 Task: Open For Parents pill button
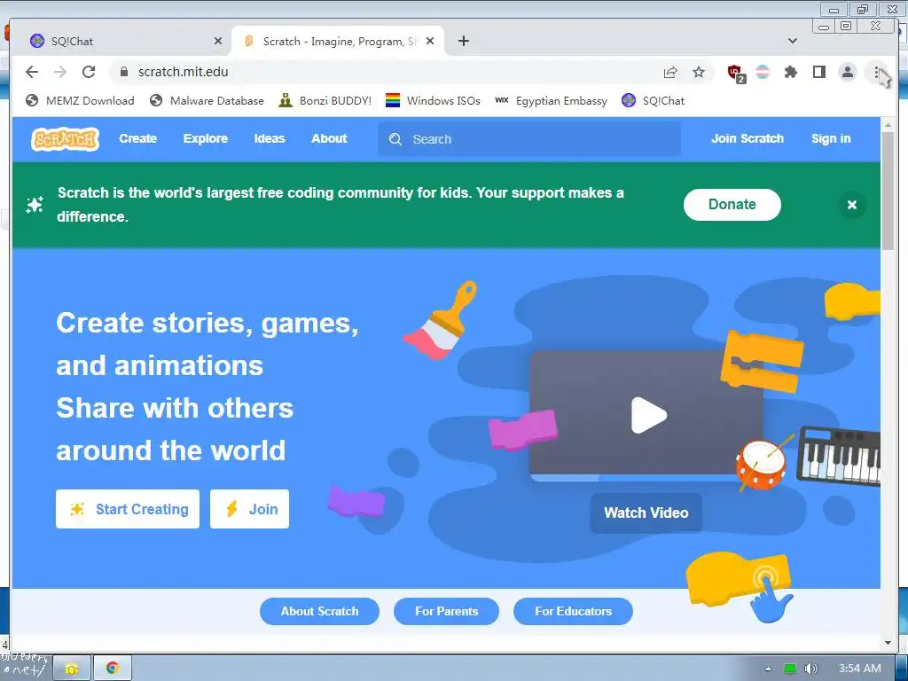point(447,612)
